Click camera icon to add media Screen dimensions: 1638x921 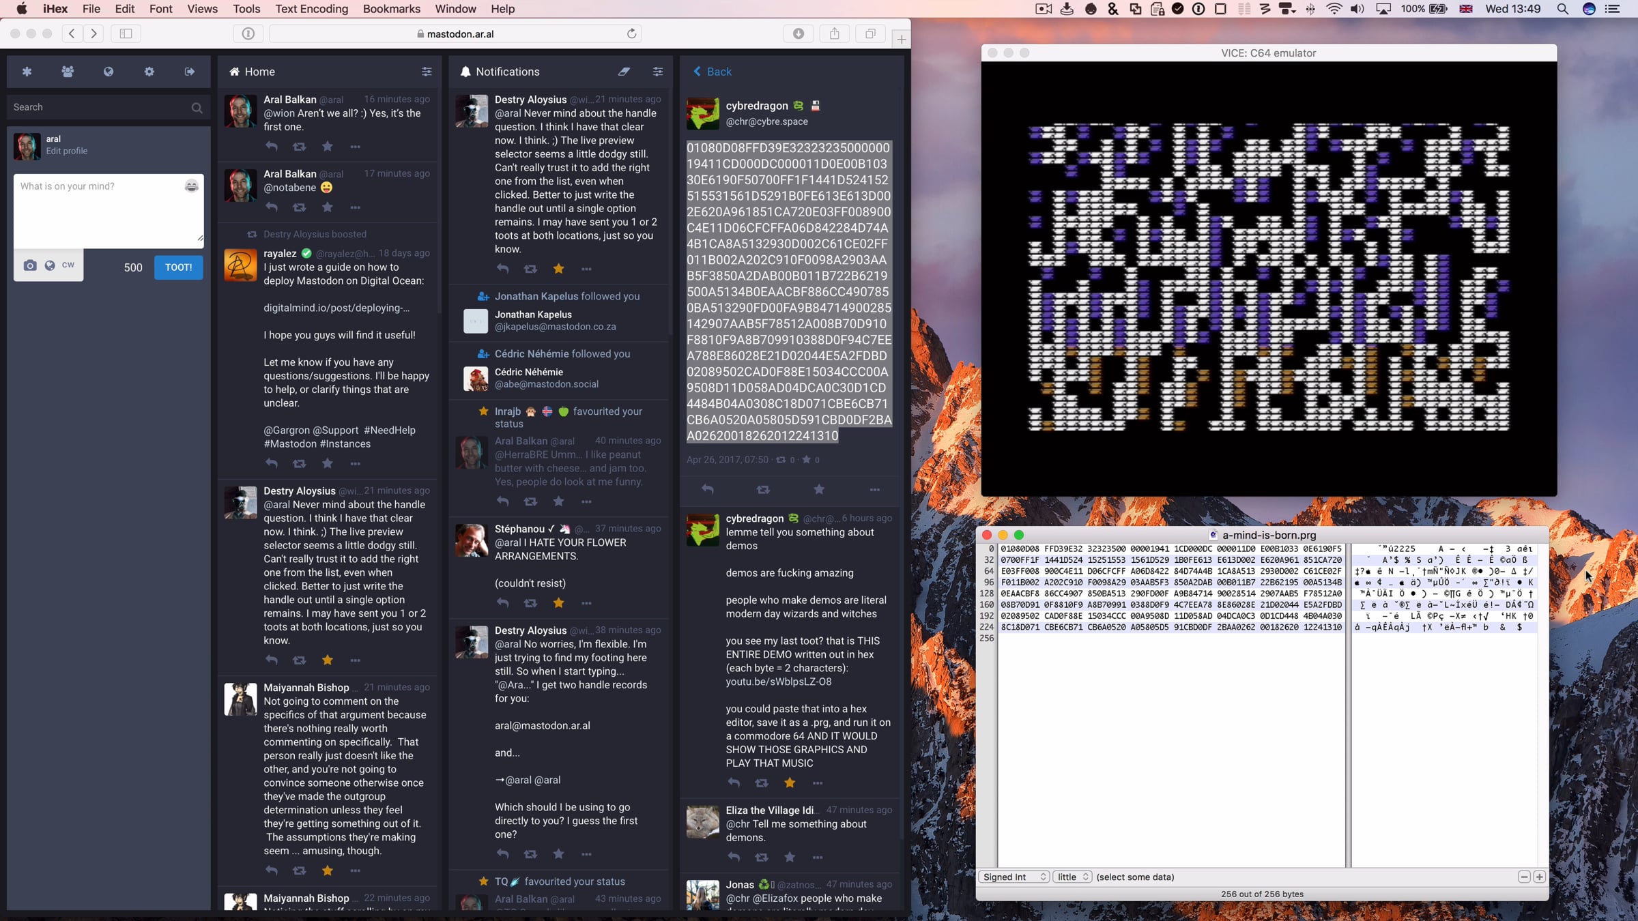30,265
